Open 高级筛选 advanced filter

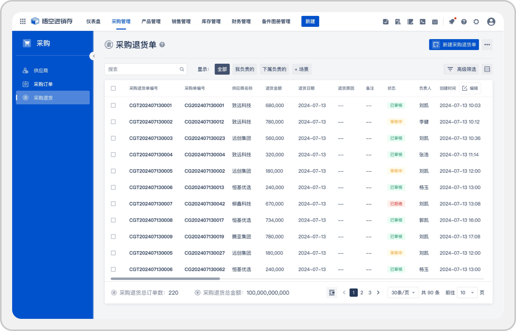[x=461, y=69]
